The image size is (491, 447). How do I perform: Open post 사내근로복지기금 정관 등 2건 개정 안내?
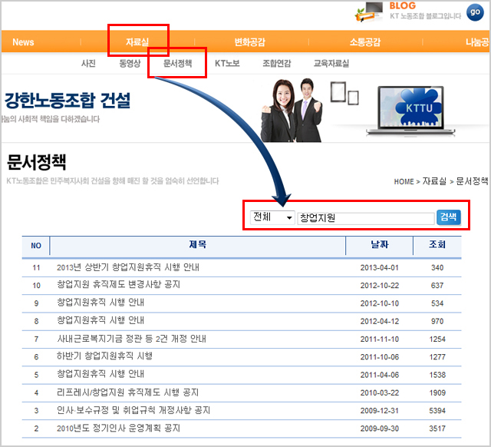coord(131,339)
